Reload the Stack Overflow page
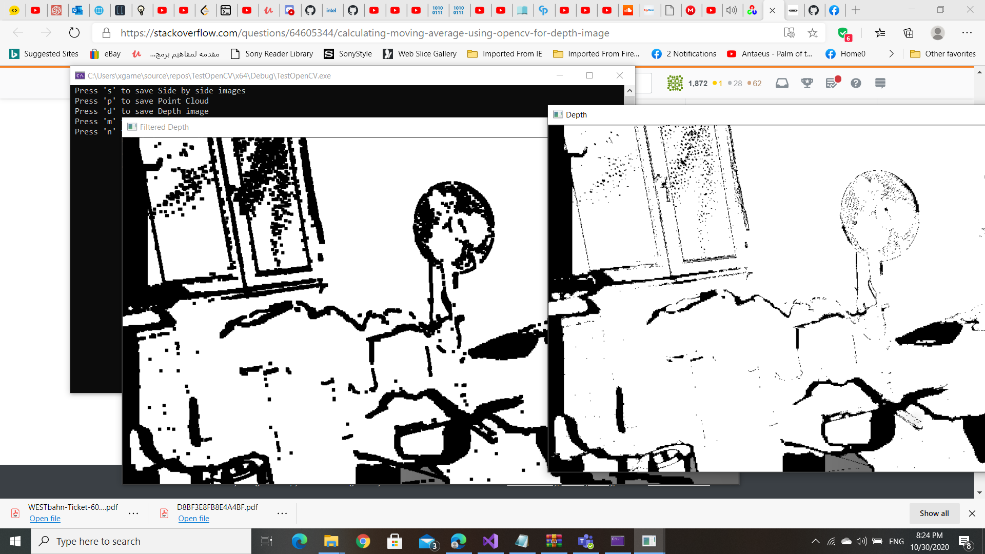This screenshot has height=554, width=985. (74, 33)
